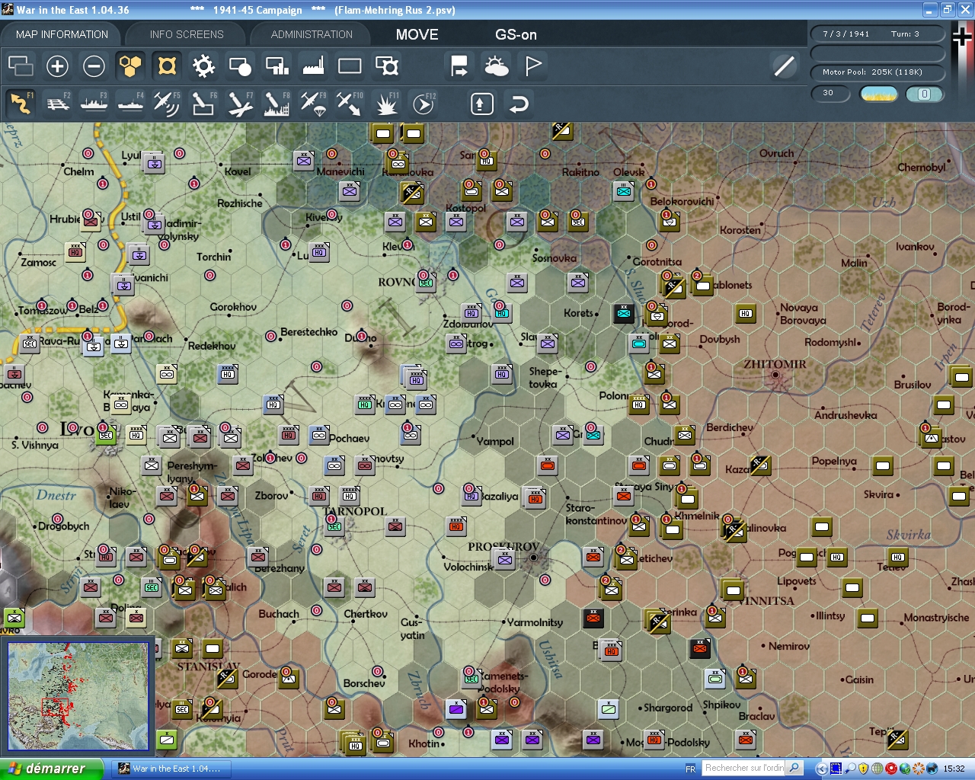This screenshot has height=780, width=975.
Task: Click the Nemirov town label
Action: point(789,646)
